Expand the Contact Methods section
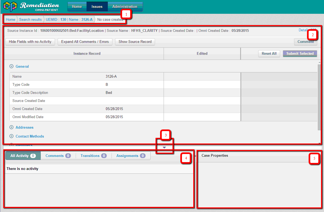324x212 pixels. pyautogui.click(x=29, y=136)
